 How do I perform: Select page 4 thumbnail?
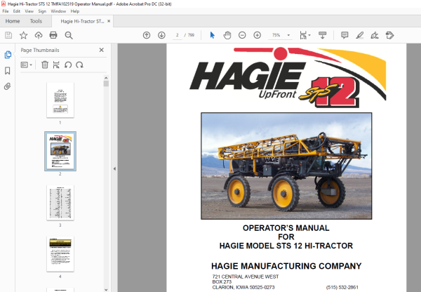[x=60, y=254]
